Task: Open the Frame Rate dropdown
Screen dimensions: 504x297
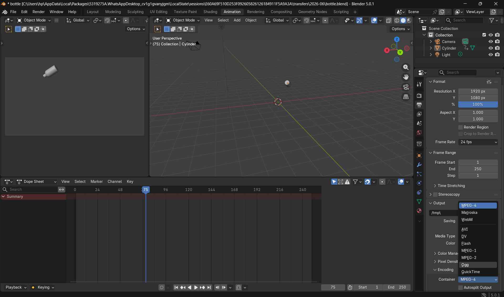Action: [478, 142]
